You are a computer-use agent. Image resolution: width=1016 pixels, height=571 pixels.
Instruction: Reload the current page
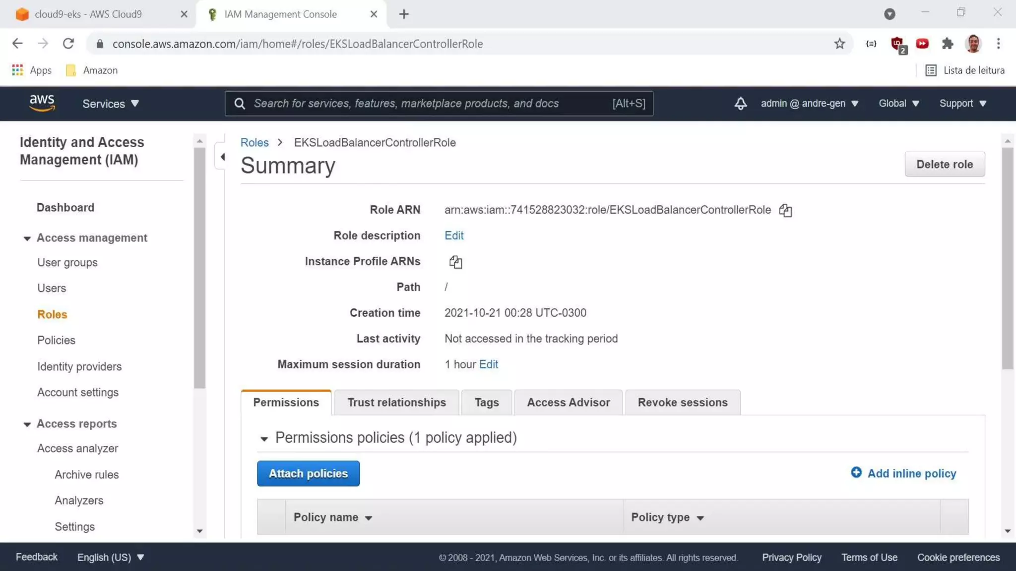(68, 44)
